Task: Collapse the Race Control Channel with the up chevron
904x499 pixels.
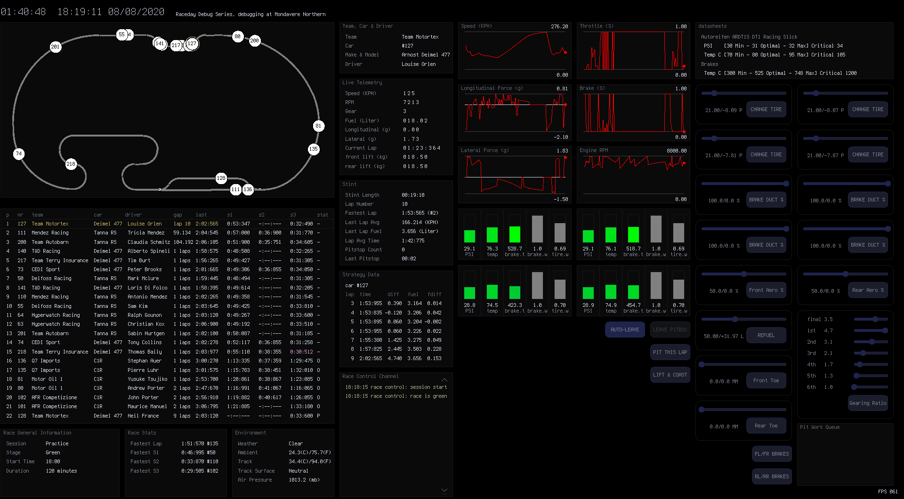Action: pos(444,380)
